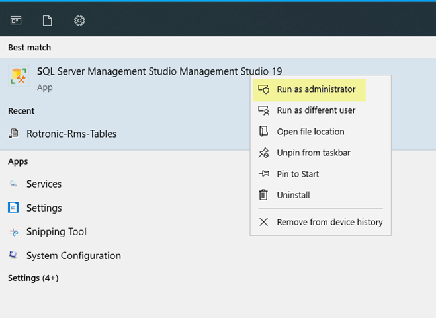436x318 pixels.
Task: Click the Apps section header
Action: [18, 161]
